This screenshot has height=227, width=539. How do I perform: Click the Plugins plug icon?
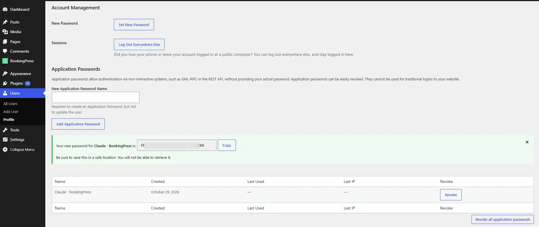[5, 83]
